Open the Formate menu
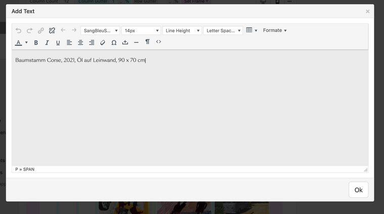The width and height of the screenshot is (384, 214). [x=274, y=30]
